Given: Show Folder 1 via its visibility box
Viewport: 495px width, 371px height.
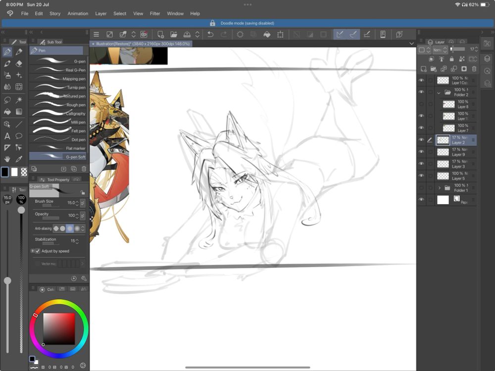Looking at the screenshot, I should 421,187.
